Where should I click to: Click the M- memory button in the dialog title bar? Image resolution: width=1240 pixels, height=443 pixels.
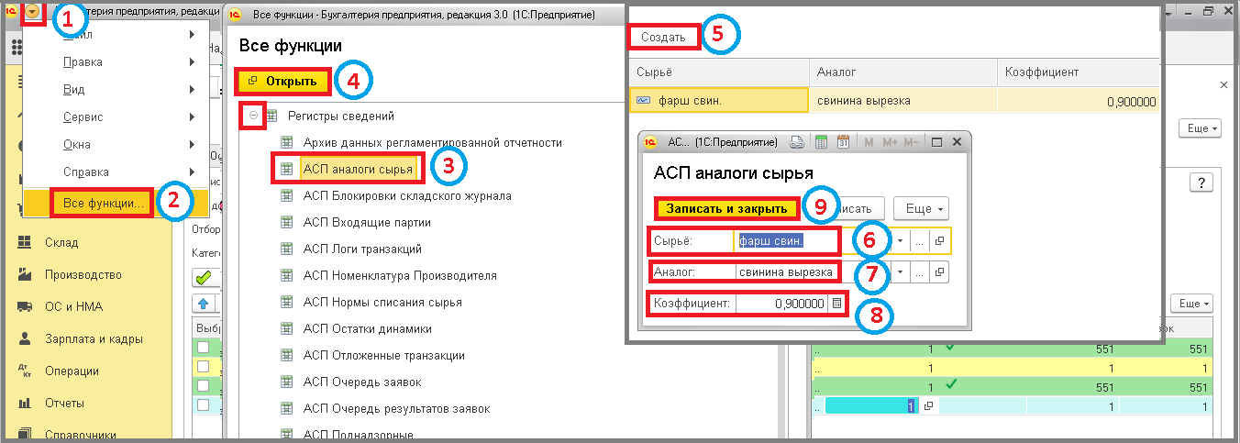(912, 142)
